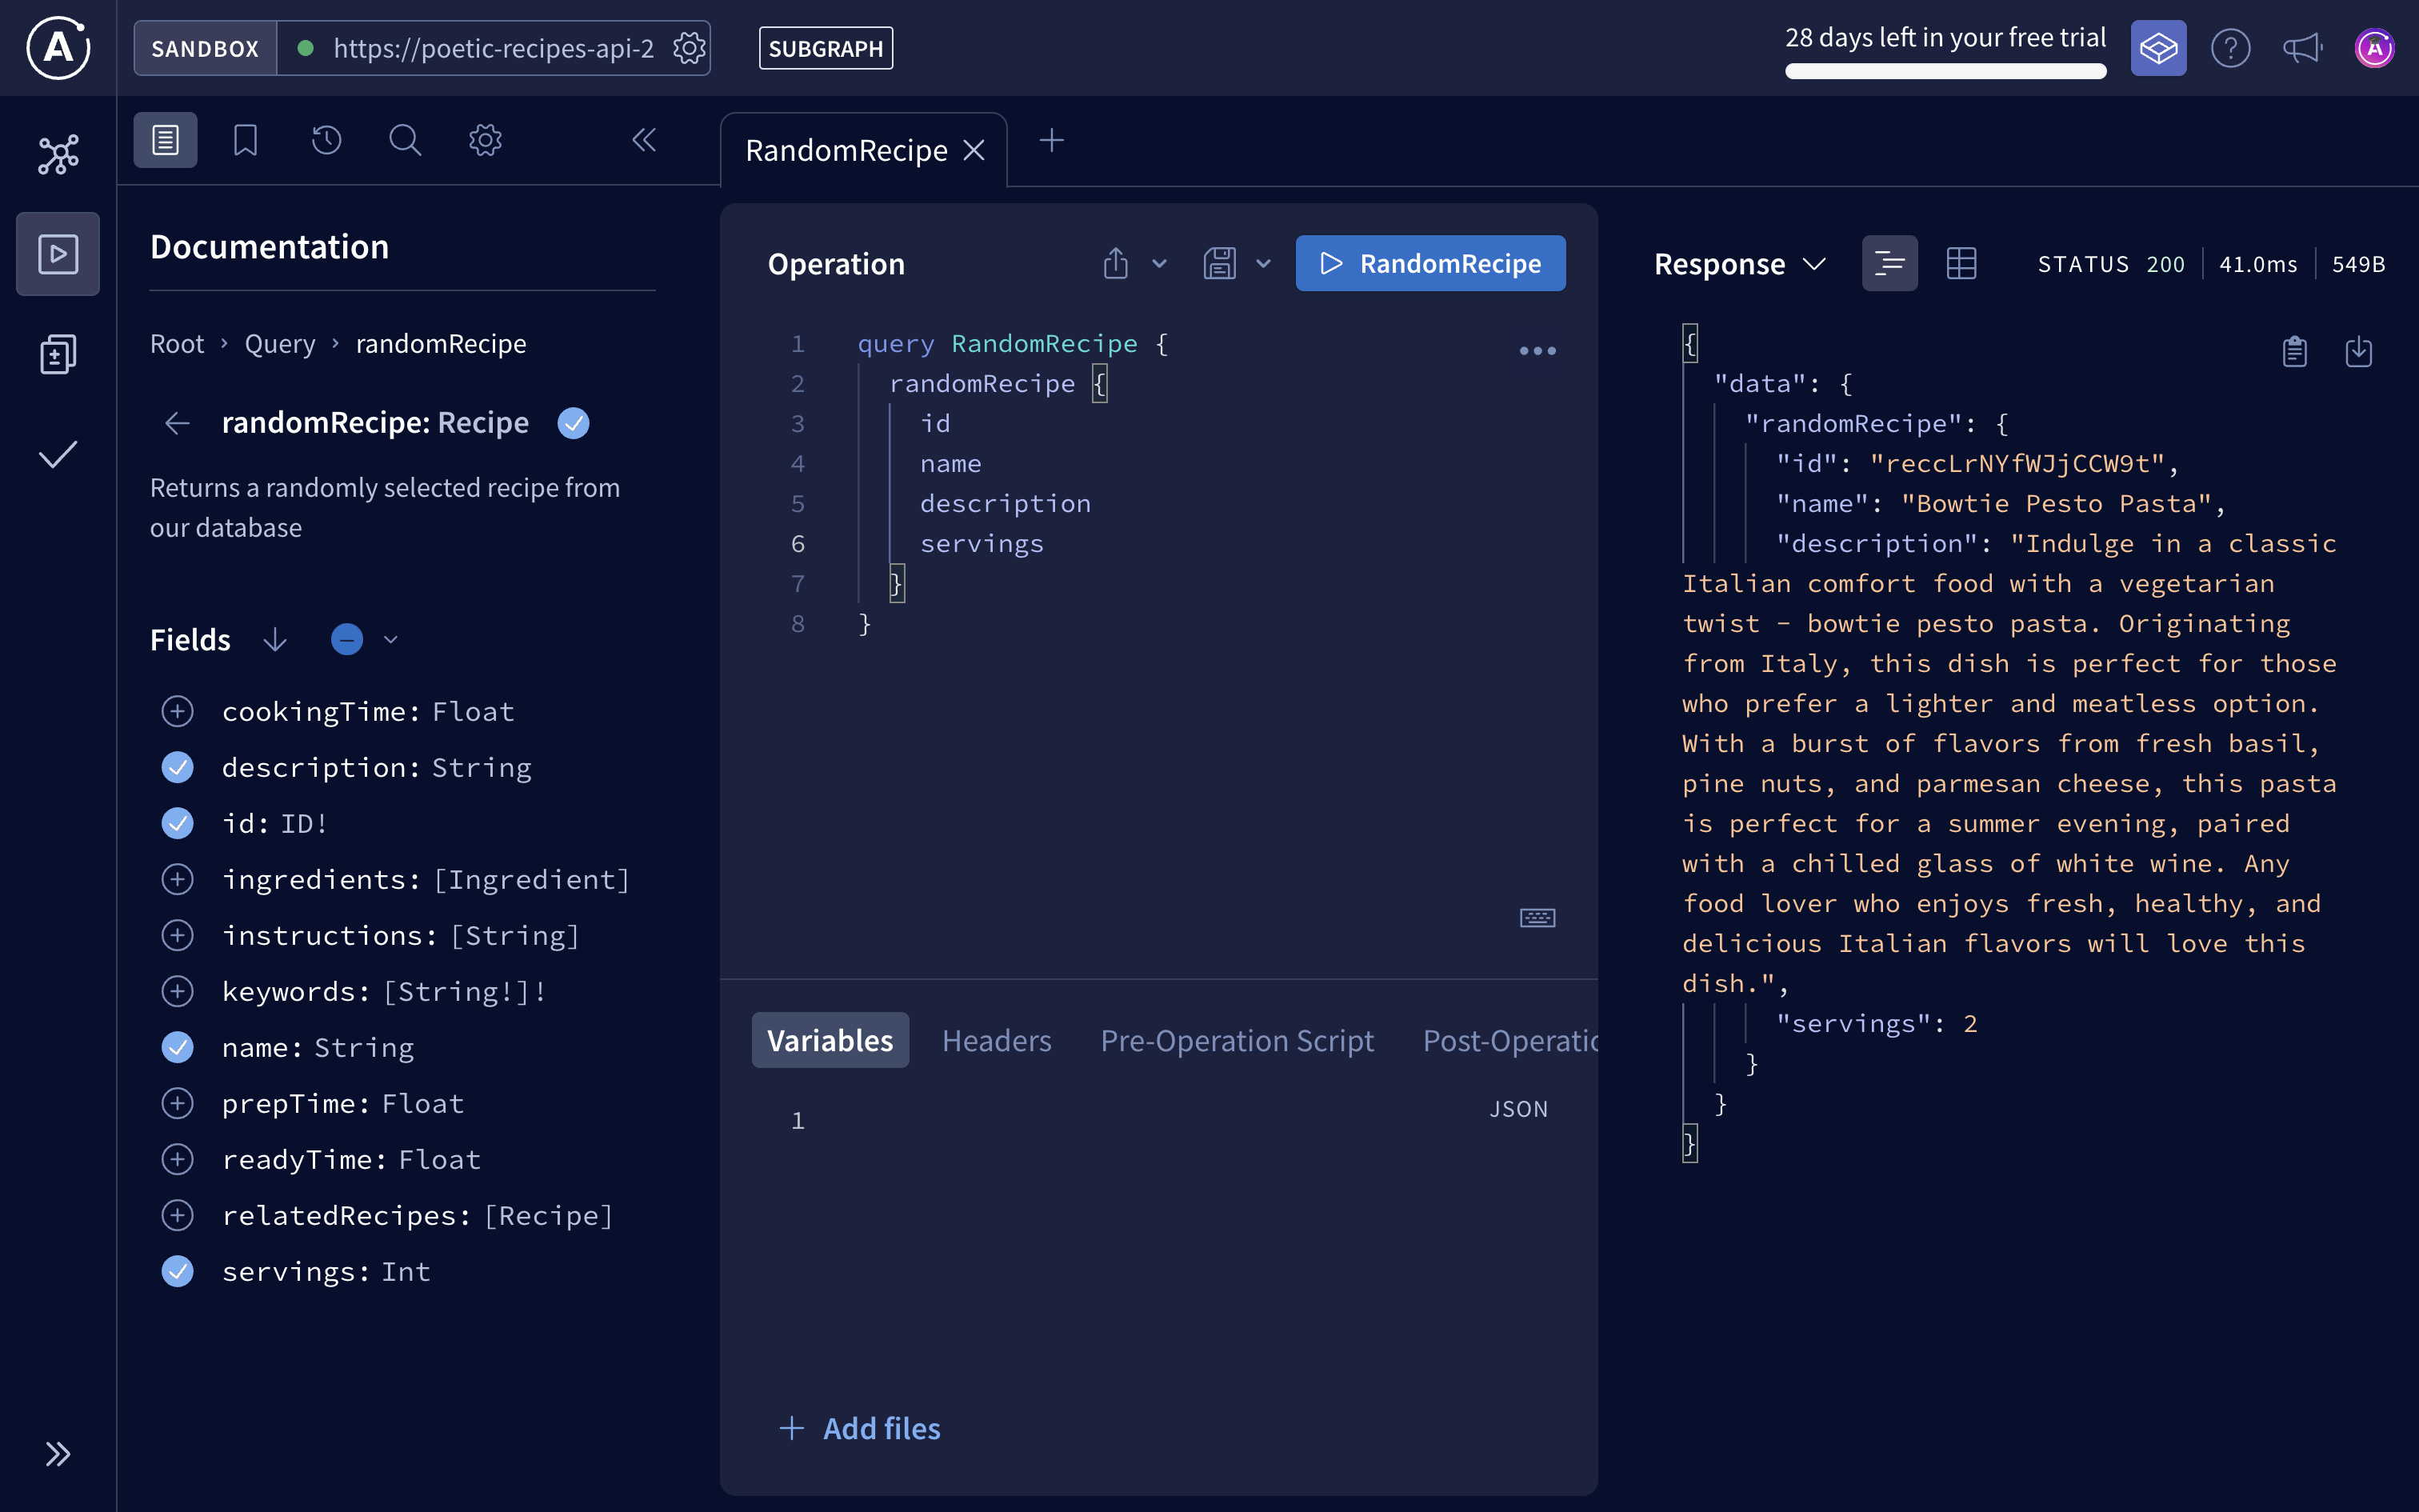Copy the response to clipboard
The height and width of the screenshot is (1512, 2419).
point(2294,351)
